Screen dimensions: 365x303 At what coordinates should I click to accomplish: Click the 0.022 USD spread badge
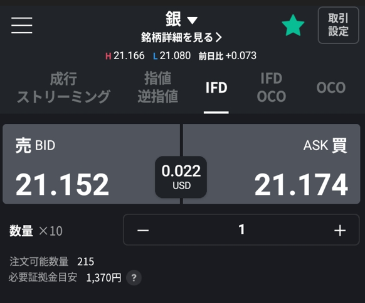[181, 177]
